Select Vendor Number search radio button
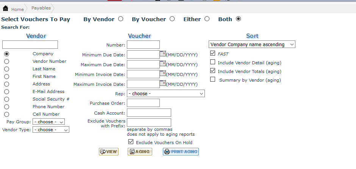 point(6,62)
